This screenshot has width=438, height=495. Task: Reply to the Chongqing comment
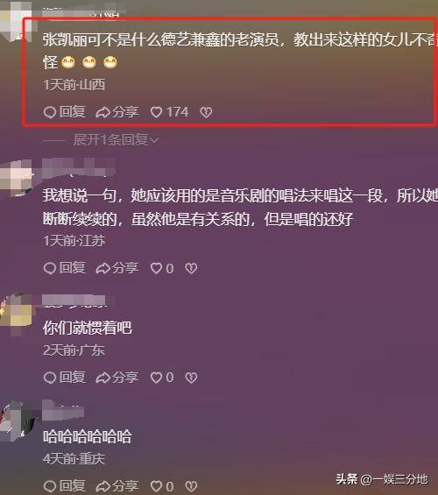click(x=64, y=486)
